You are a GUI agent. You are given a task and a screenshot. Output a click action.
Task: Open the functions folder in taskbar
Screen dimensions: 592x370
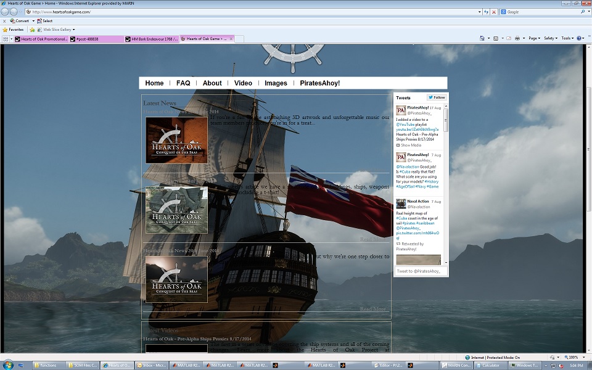48,365
